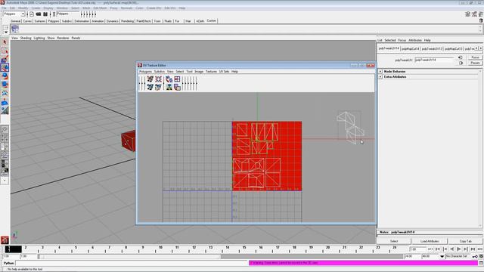Click script editor icon at command line end
Image resolution: width=484 pixels, height=272 pixels.
click(481, 263)
